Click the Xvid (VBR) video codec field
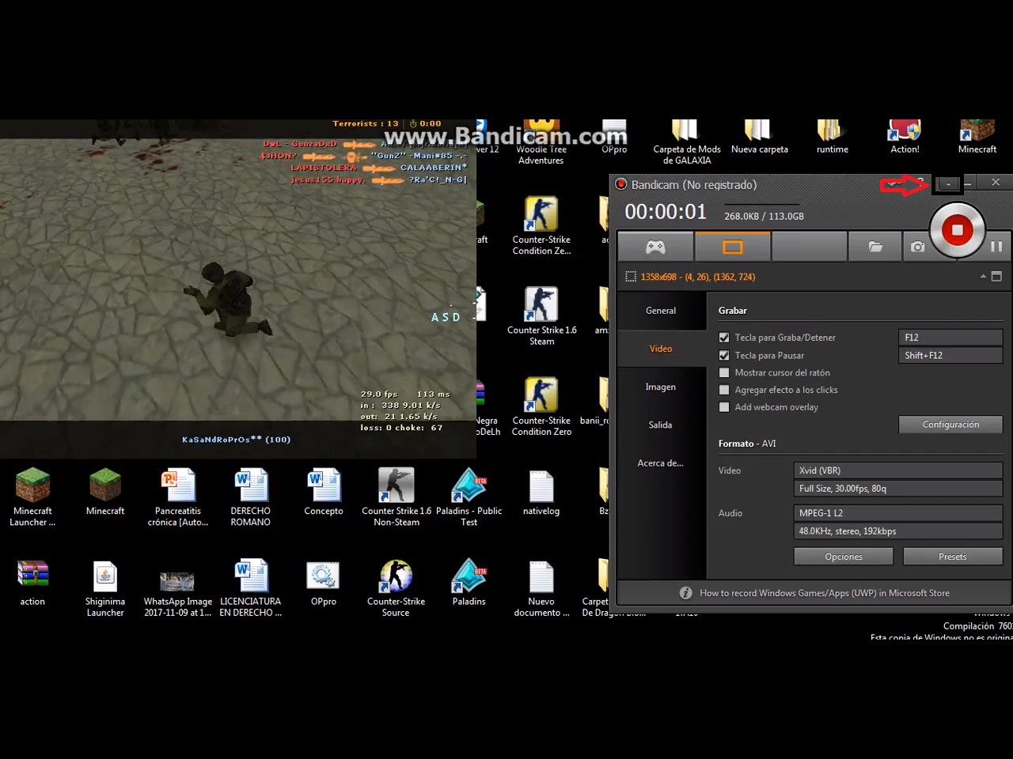 pyautogui.click(x=898, y=470)
